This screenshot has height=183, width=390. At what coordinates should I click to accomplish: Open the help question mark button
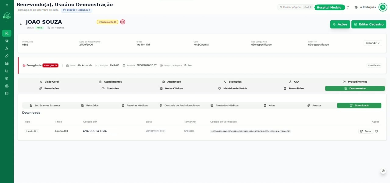[383, 171]
